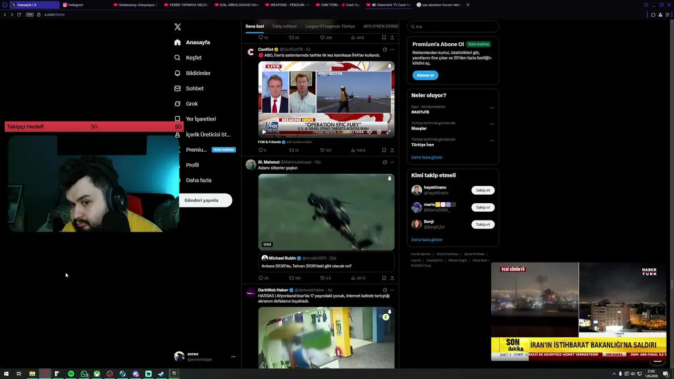Click Grok icon on DarkWeb Haber post
Viewport: 674px width, 379px height.
(x=384, y=290)
